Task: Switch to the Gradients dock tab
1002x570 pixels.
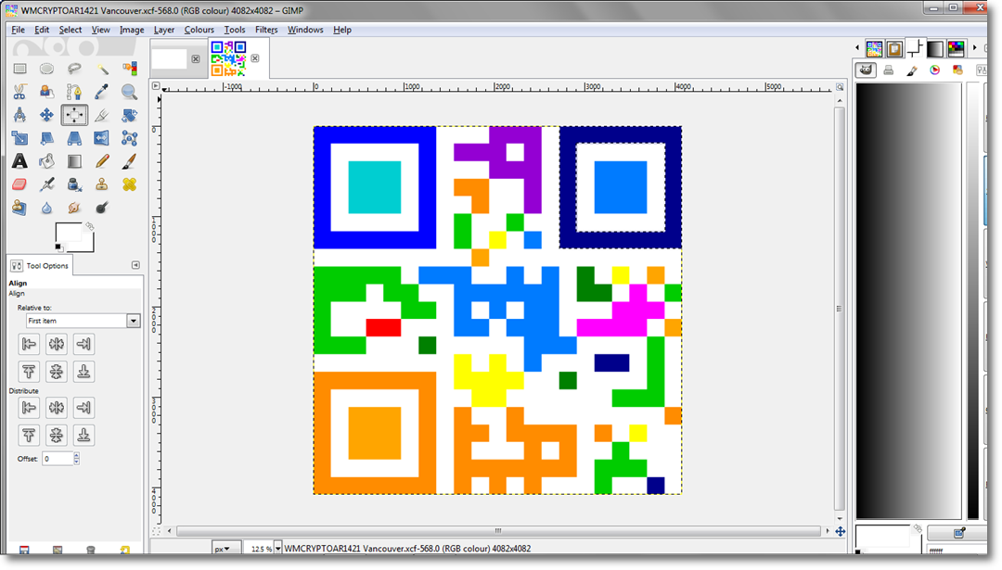Action: [x=935, y=48]
